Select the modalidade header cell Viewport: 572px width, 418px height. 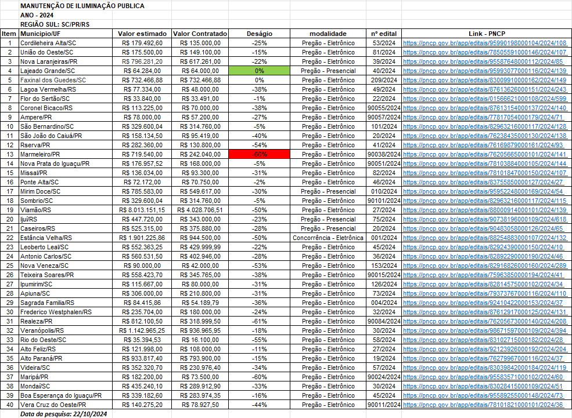(328, 34)
